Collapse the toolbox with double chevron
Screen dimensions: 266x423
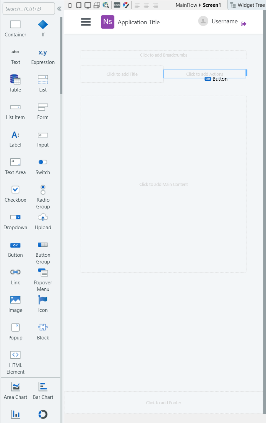pyautogui.click(x=59, y=9)
